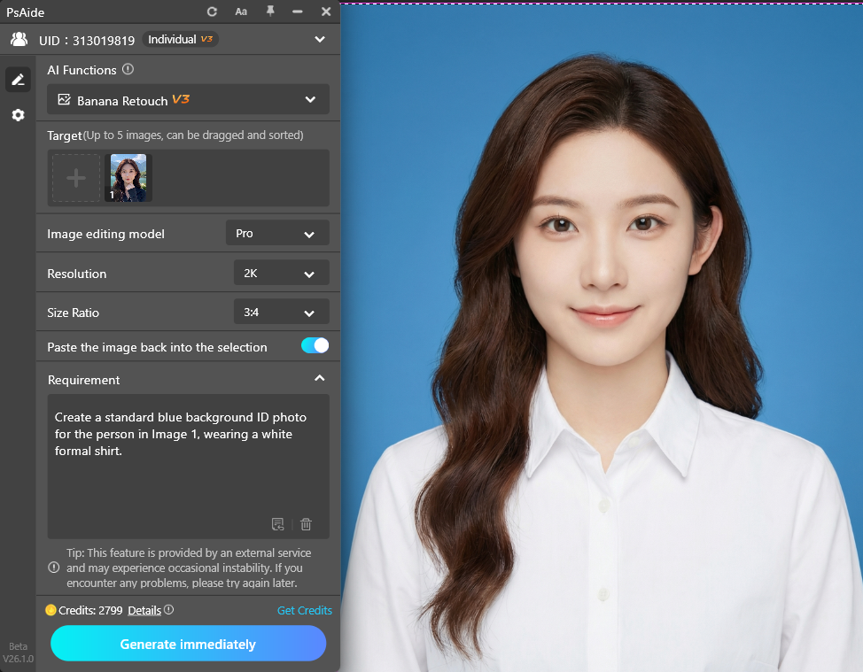Open the Resolution 2K dropdown
The width and height of the screenshot is (863, 672).
[x=281, y=273]
